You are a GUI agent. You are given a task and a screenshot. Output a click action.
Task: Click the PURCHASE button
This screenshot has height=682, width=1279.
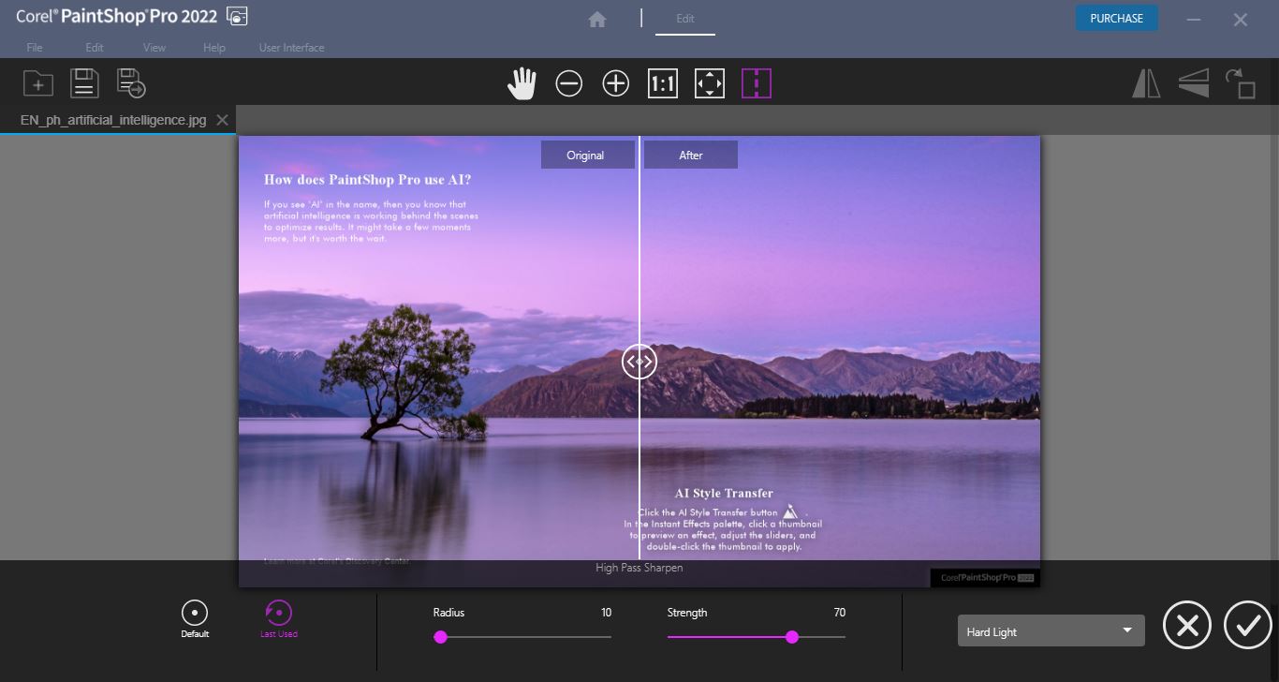1116,18
